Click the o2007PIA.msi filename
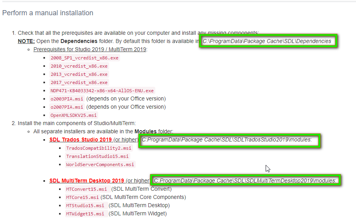Image resolution: width=356 pixels, height=222 pixels. click(67, 107)
